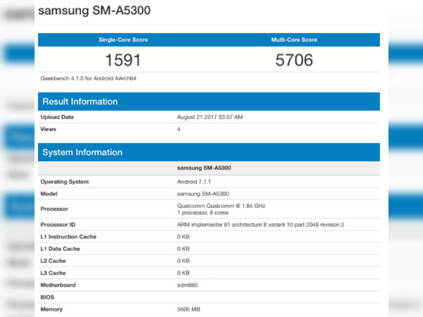Click the L1 Instruction Cache 0 KB value

[183, 237]
